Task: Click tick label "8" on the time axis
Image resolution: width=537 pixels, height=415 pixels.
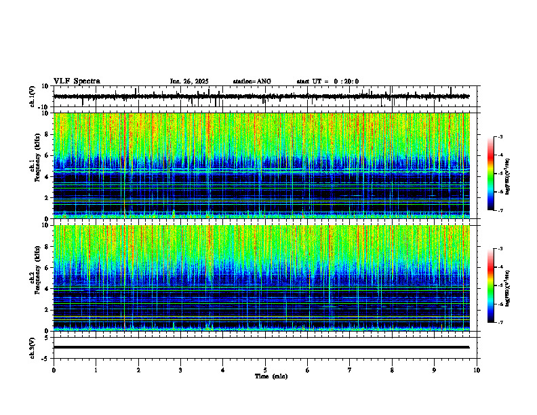Action: tap(392, 370)
